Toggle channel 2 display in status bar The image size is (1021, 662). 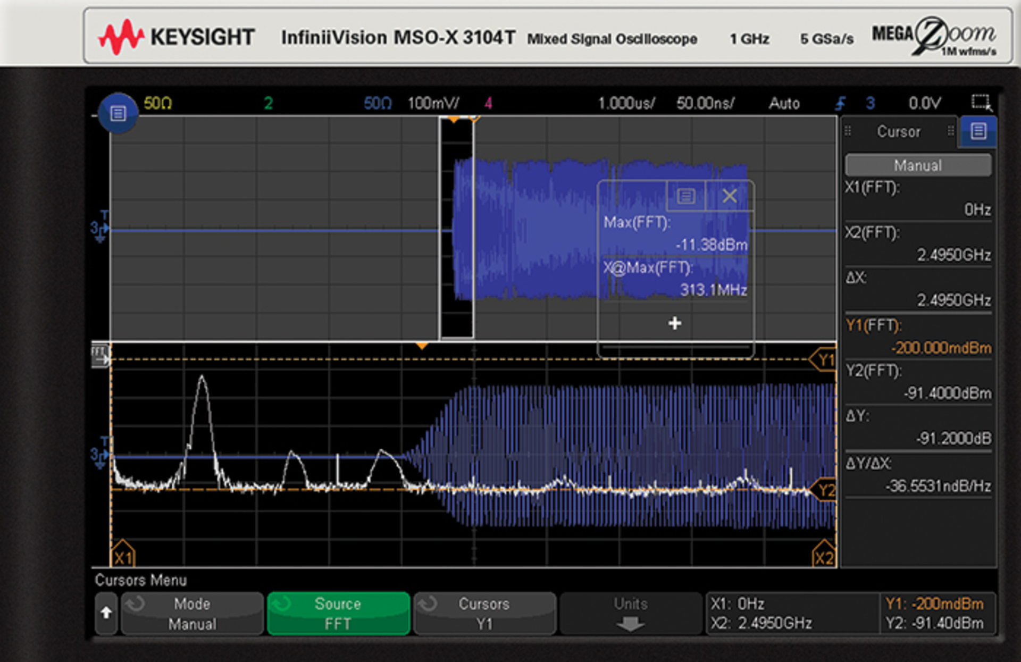click(269, 103)
